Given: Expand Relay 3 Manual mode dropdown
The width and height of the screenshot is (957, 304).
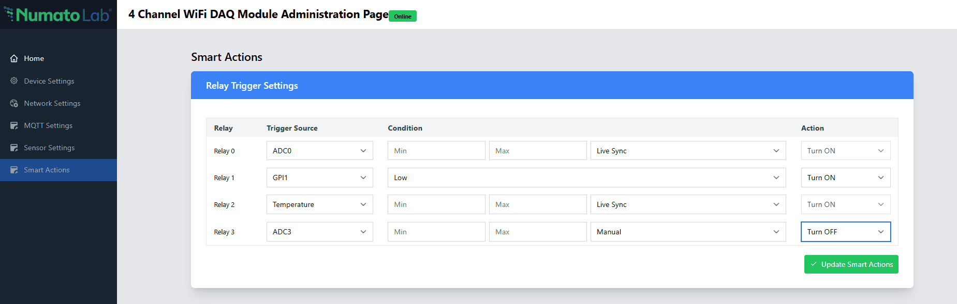Looking at the screenshot, I should pyautogui.click(x=687, y=232).
